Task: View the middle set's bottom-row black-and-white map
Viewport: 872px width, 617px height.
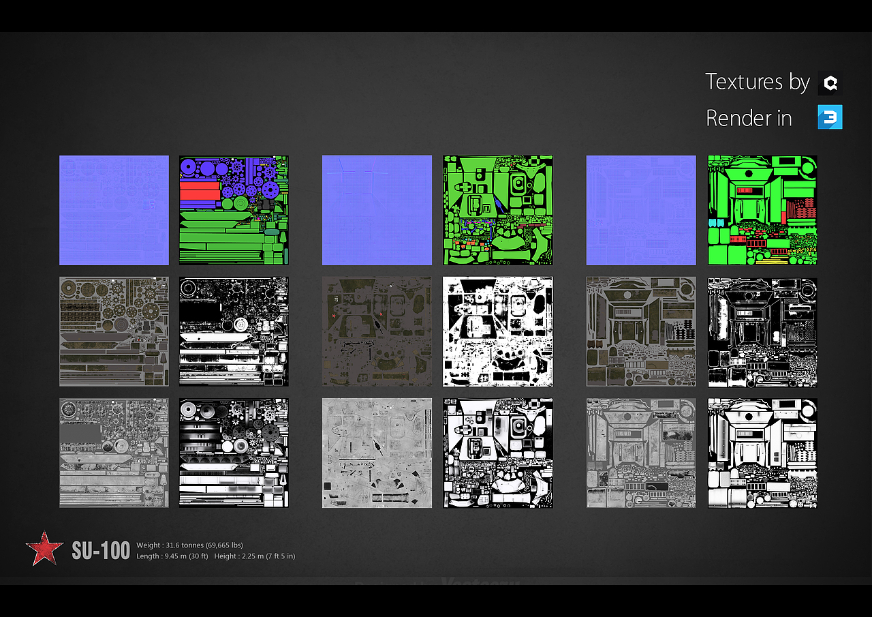Action: click(498, 453)
